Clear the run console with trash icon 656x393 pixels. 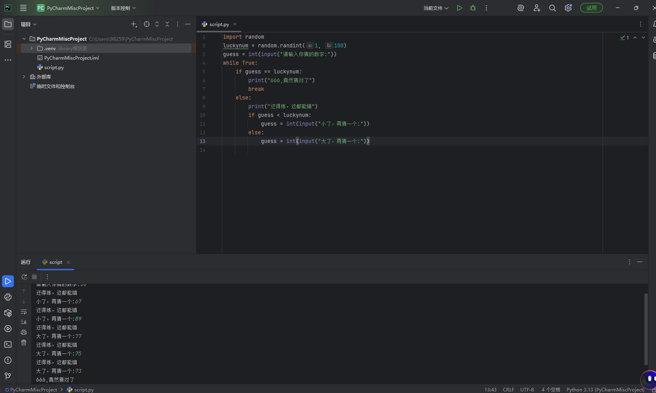point(24,342)
